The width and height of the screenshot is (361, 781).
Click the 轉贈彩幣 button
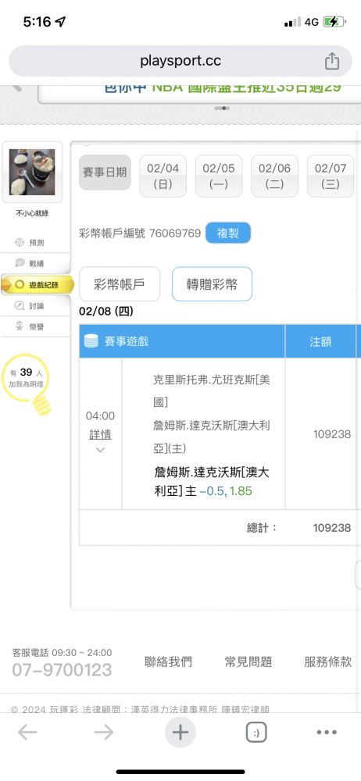(212, 284)
